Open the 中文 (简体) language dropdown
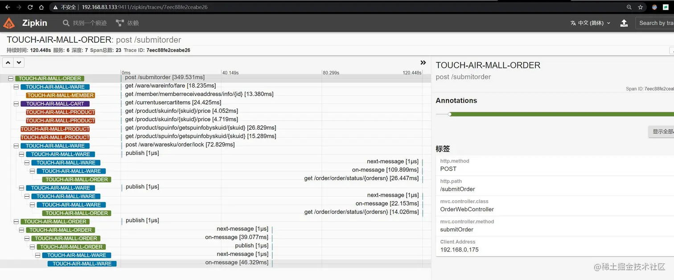This screenshot has width=674, height=280. (590, 23)
